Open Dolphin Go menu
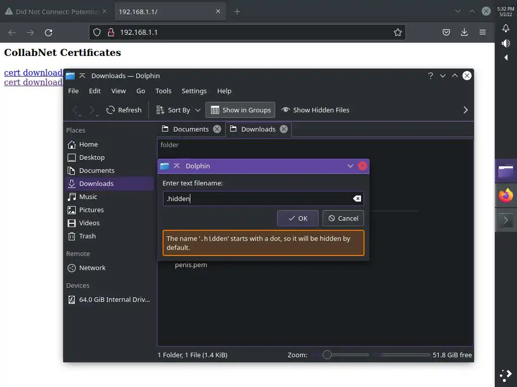The width and height of the screenshot is (517, 387). (x=141, y=91)
